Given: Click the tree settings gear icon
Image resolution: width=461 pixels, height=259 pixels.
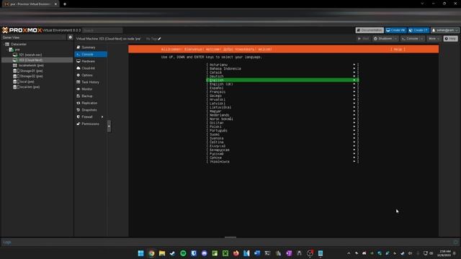Looking at the screenshot, I should (71, 37).
